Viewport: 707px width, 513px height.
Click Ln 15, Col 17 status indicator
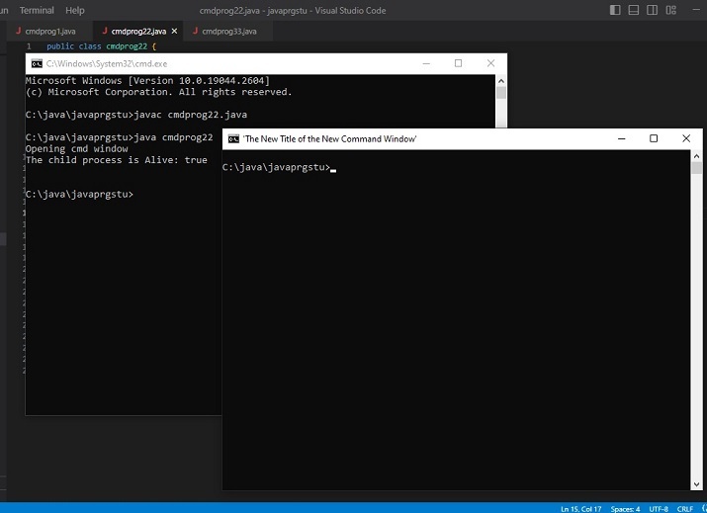click(581, 509)
